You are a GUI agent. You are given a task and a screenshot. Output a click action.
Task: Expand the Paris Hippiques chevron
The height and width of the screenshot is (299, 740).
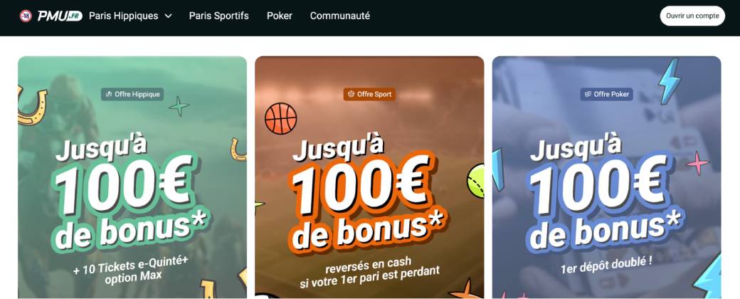tap(168, 16)
